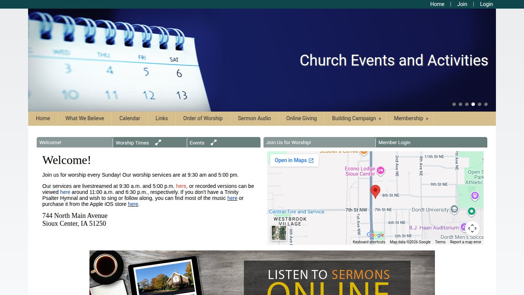Click Keyboard shortcuts on map
This screenshot has height=295, width=524.
coord(369,242)
